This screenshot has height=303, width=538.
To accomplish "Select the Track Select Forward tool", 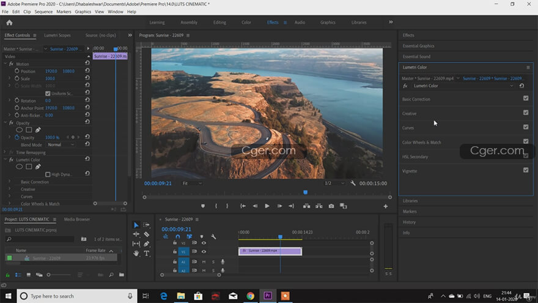I will [x=147, y=225].
